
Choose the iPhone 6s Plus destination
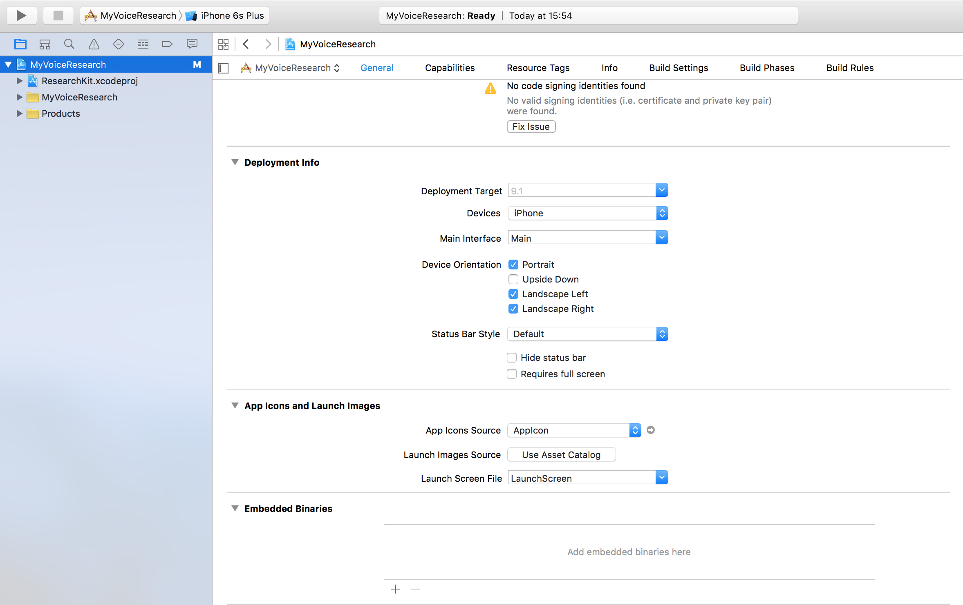coord(225,16)
